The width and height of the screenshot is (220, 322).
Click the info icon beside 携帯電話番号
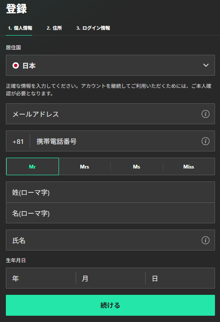coord(205,141)
